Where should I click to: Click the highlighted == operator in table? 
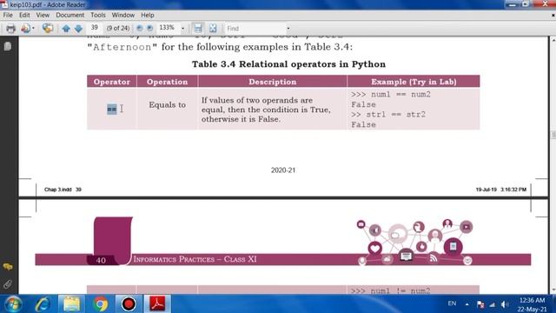(112, 109)
